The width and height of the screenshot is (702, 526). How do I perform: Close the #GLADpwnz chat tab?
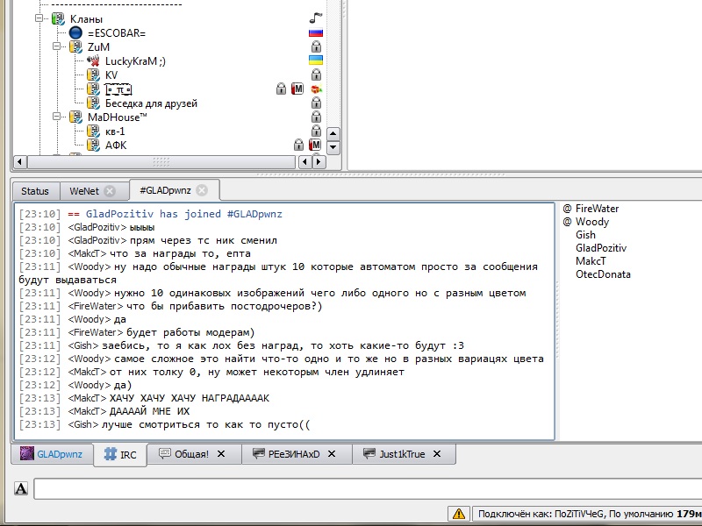(202, 190)
